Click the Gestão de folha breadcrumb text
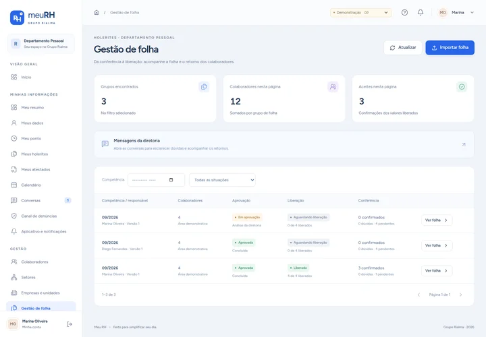Viewport: 486px width, 337px height. (125, 12)
